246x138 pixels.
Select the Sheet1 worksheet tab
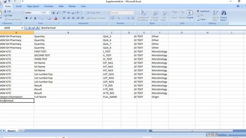(x=12, y=131)
